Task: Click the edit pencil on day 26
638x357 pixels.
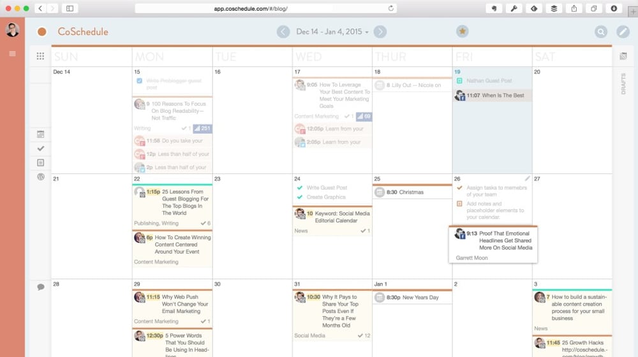Action: [x=528, y=178]
